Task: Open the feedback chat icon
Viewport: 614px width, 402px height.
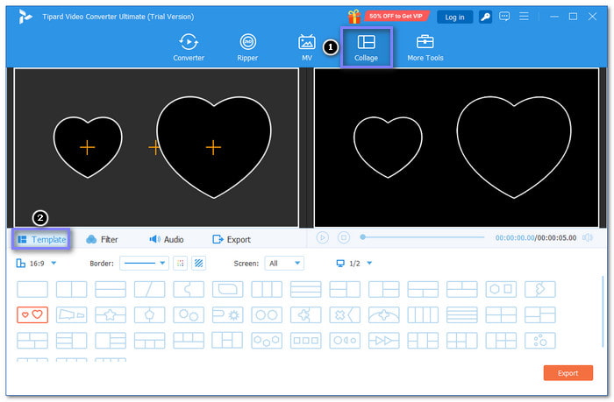Action: (x=504, y=17)
